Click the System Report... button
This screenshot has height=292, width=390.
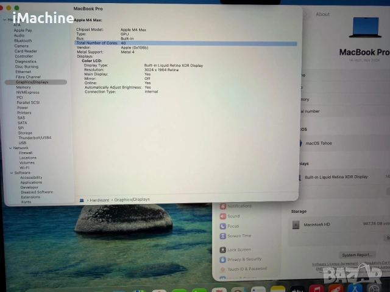(357, 255)
